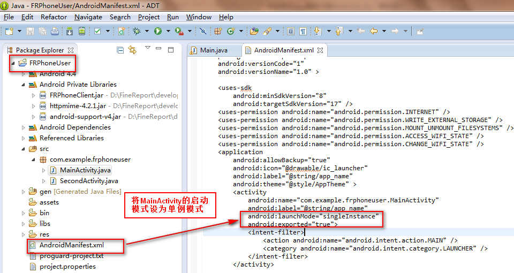Viewport: 514px width, 273px height.
Task: Click the Previous Annotation arrow icon
Action: point(339,31)
